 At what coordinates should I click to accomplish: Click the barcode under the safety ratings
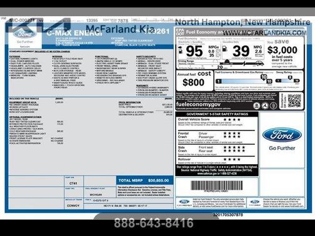click(x=217, y=185)
